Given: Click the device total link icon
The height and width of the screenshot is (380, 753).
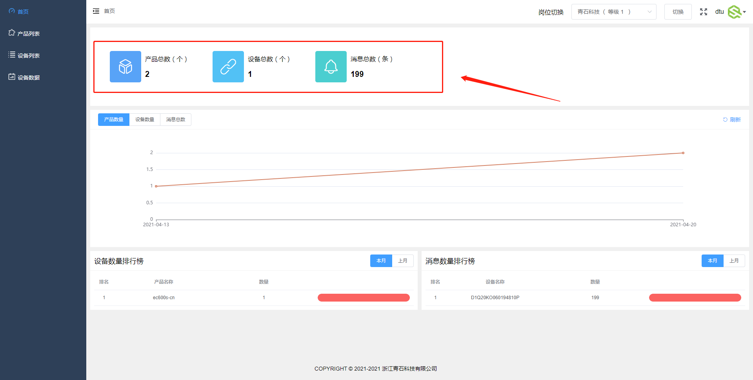Looking at the screenshot, I should [228, 67].
